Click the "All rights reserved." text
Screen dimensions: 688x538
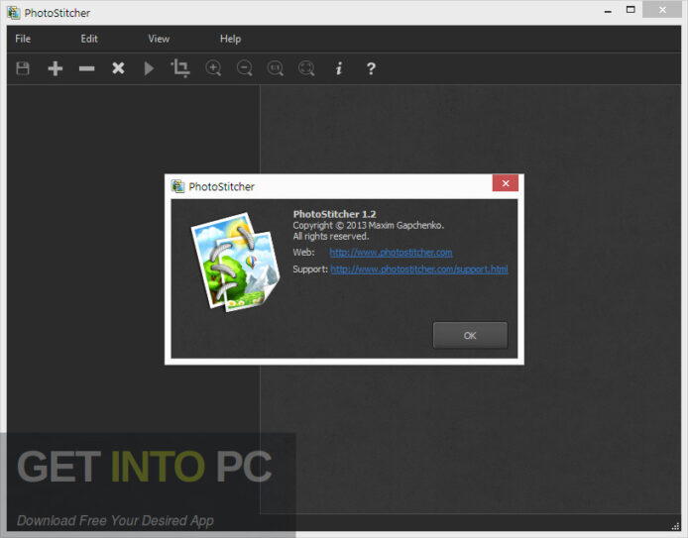(x=331, y=237)
